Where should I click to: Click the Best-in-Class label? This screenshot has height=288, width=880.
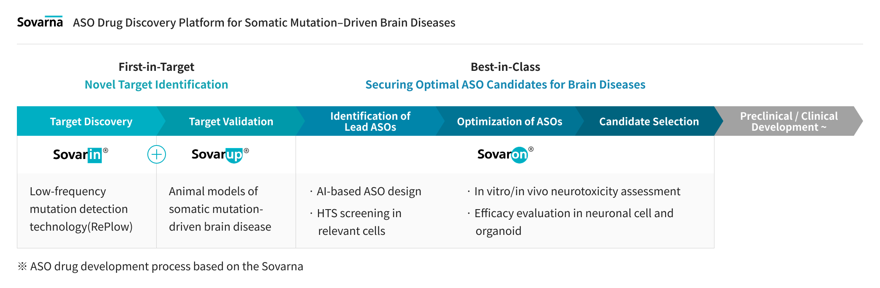coord(505,67)
